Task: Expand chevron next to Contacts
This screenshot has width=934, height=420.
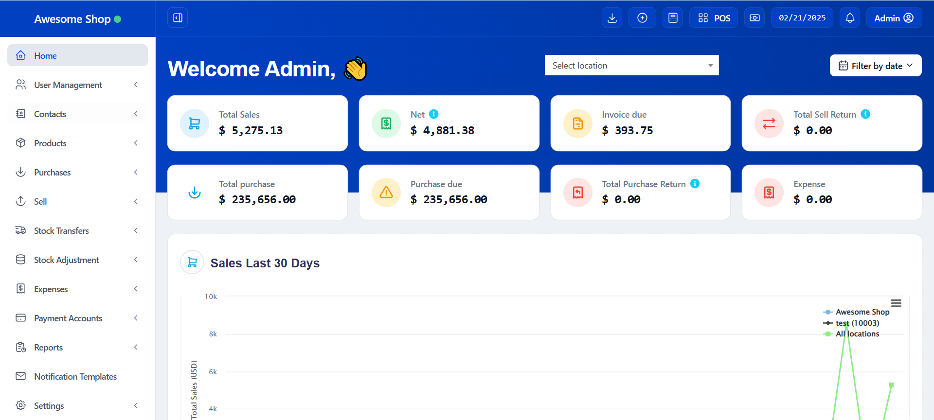Action: point(136,114)
